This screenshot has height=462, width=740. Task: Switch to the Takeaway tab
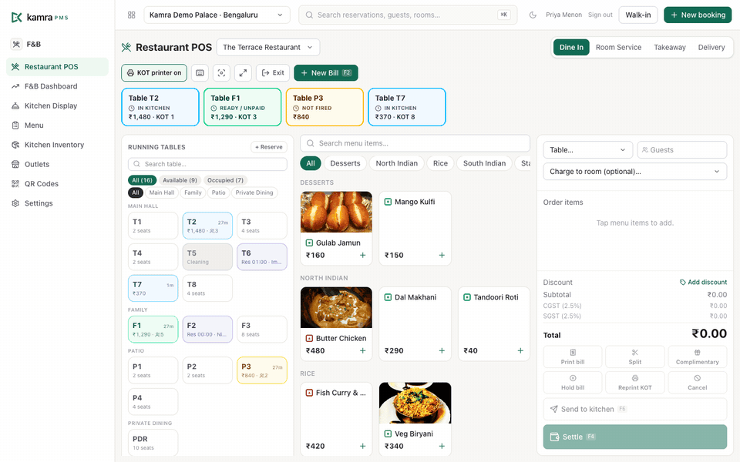[x=670, y=48]
